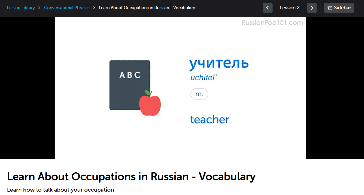This screenshot has width=364, height=195.
Task: Click the chevron separator after Lesson Library
Action: pos(39,8)
